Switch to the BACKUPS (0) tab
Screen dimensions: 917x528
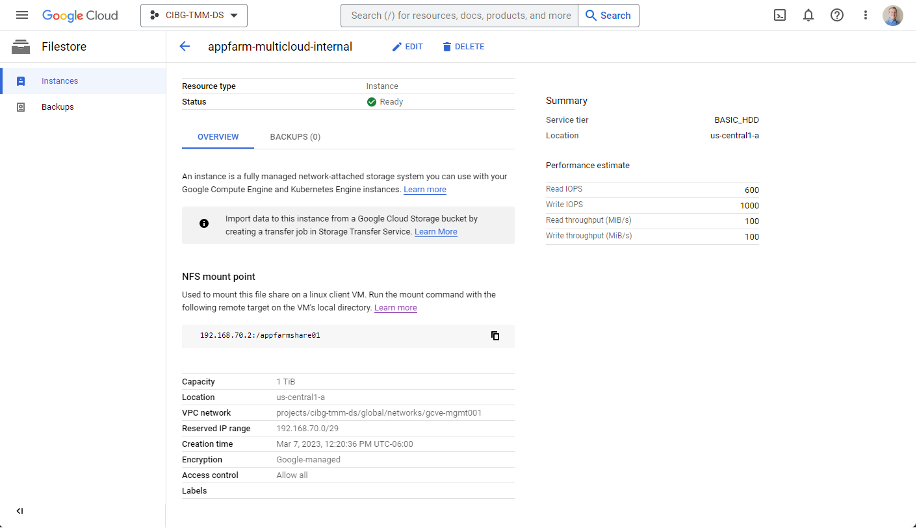[x=295, y=137]
